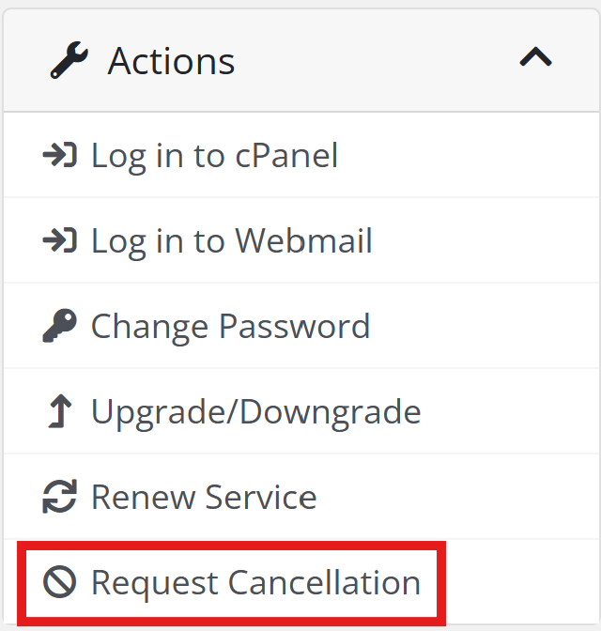The width and height of the screenshot is (601, 631).
Task: Click the key icon for Change Password
Action: [60, 326]
